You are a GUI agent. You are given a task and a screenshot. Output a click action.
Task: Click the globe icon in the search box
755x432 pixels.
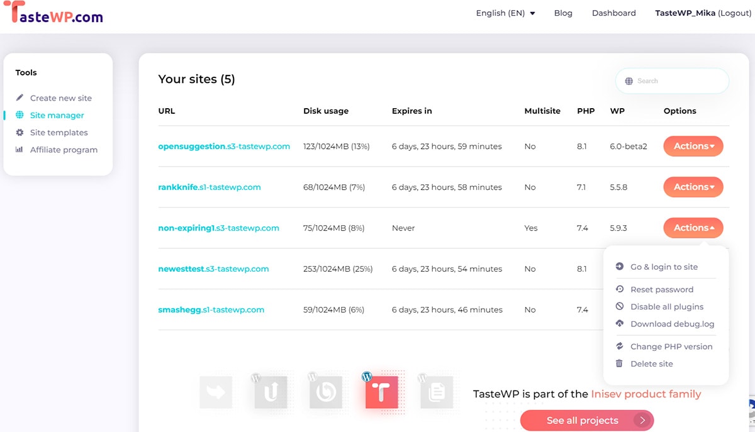[x=629, y=81]
